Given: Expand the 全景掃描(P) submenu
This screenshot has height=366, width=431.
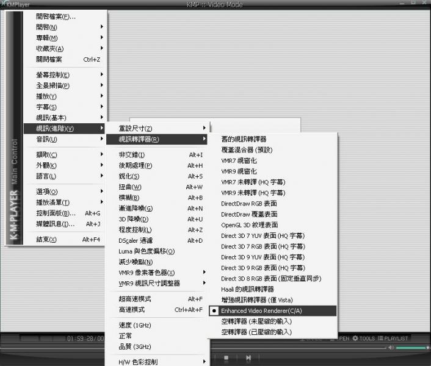Looking at the screenshot, I should click(x=64, y=85).
